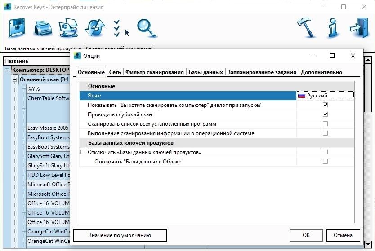The image size is (375, 251).
Task: Click the main window vertical scrollbar thumb
Action: pos(368,88)
